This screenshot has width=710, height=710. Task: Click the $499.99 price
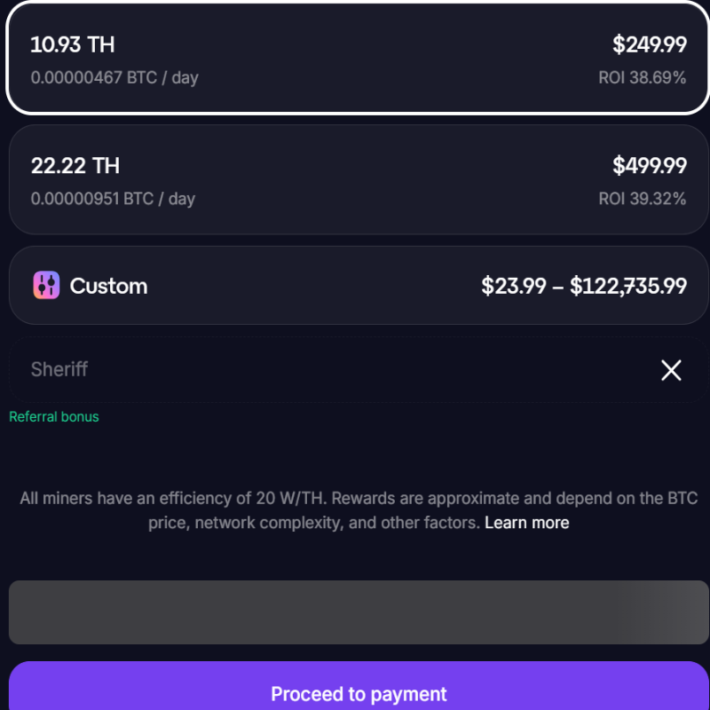click(x=649, y=166)
